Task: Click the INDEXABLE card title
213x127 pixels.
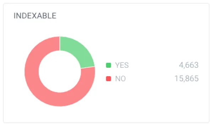Action: tap(35, 16)
